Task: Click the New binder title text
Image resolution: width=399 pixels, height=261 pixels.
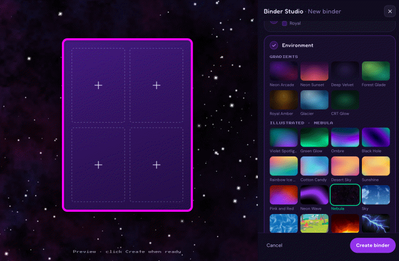Action: (x=324, y=11)
